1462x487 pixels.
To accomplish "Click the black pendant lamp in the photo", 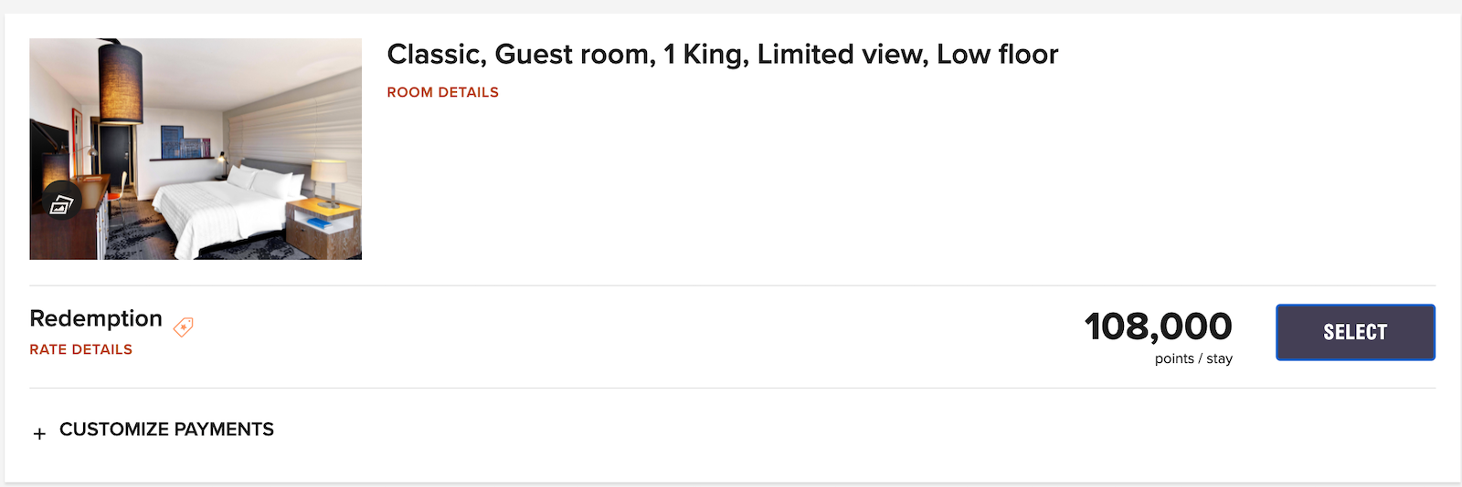I will point(121,82).
